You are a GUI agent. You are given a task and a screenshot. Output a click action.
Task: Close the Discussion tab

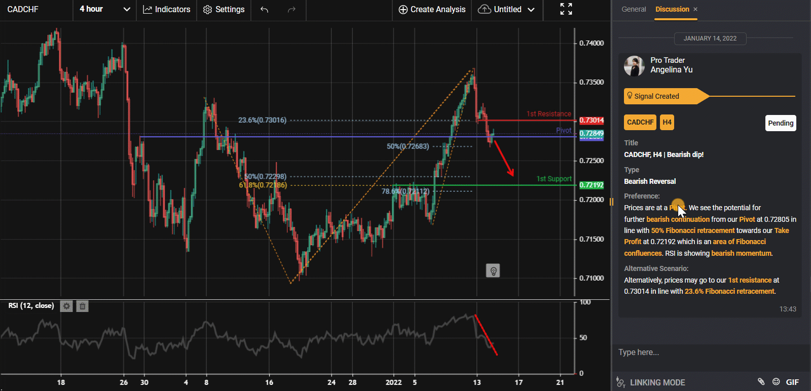[695, 9]
